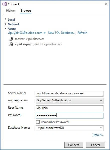This screenshot has width=110, height=150.
Task: Close the Connect dialog window
Action: coord(106,4)
